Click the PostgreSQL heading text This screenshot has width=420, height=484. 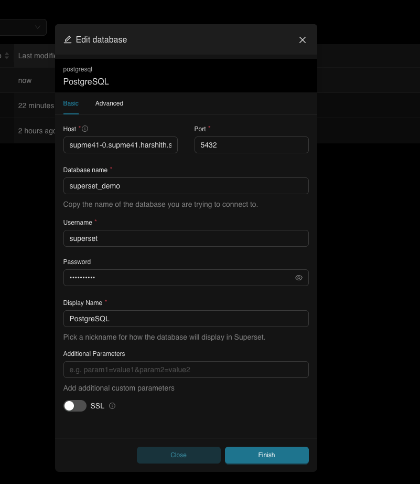click(86, 82)
